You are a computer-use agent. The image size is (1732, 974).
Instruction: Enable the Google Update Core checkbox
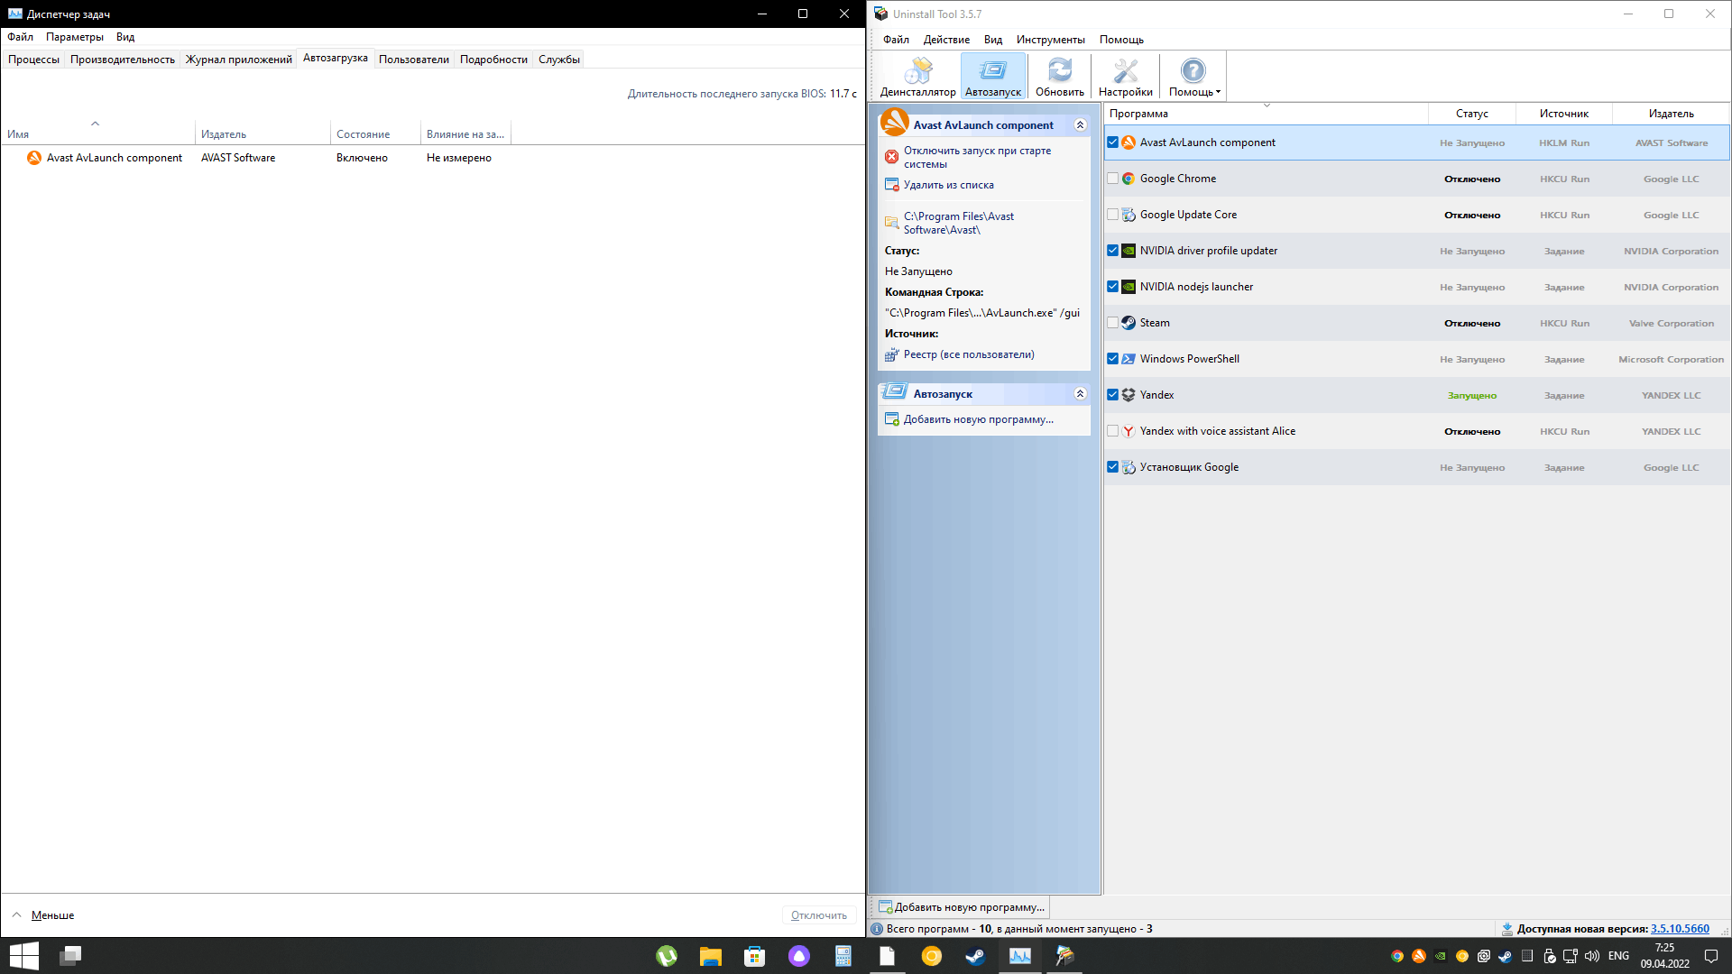1112,215
